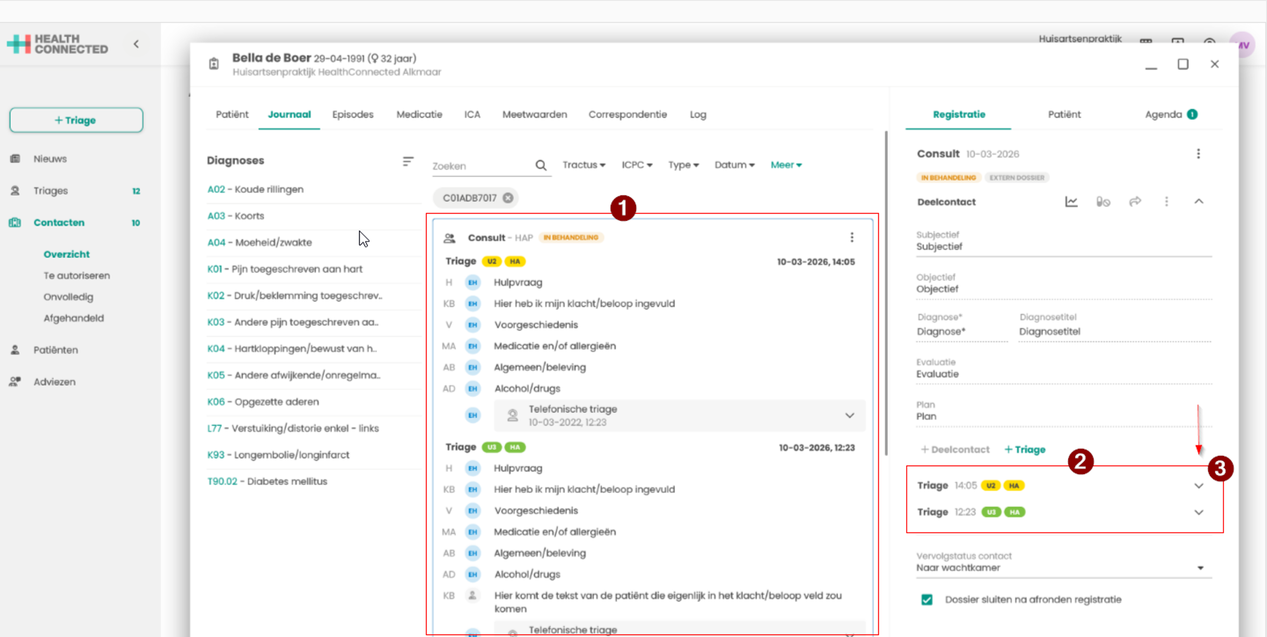Open the kebab menu on Consult HAP card
Viewport: 1267px width, 637px height.
[x=852, y=237]
